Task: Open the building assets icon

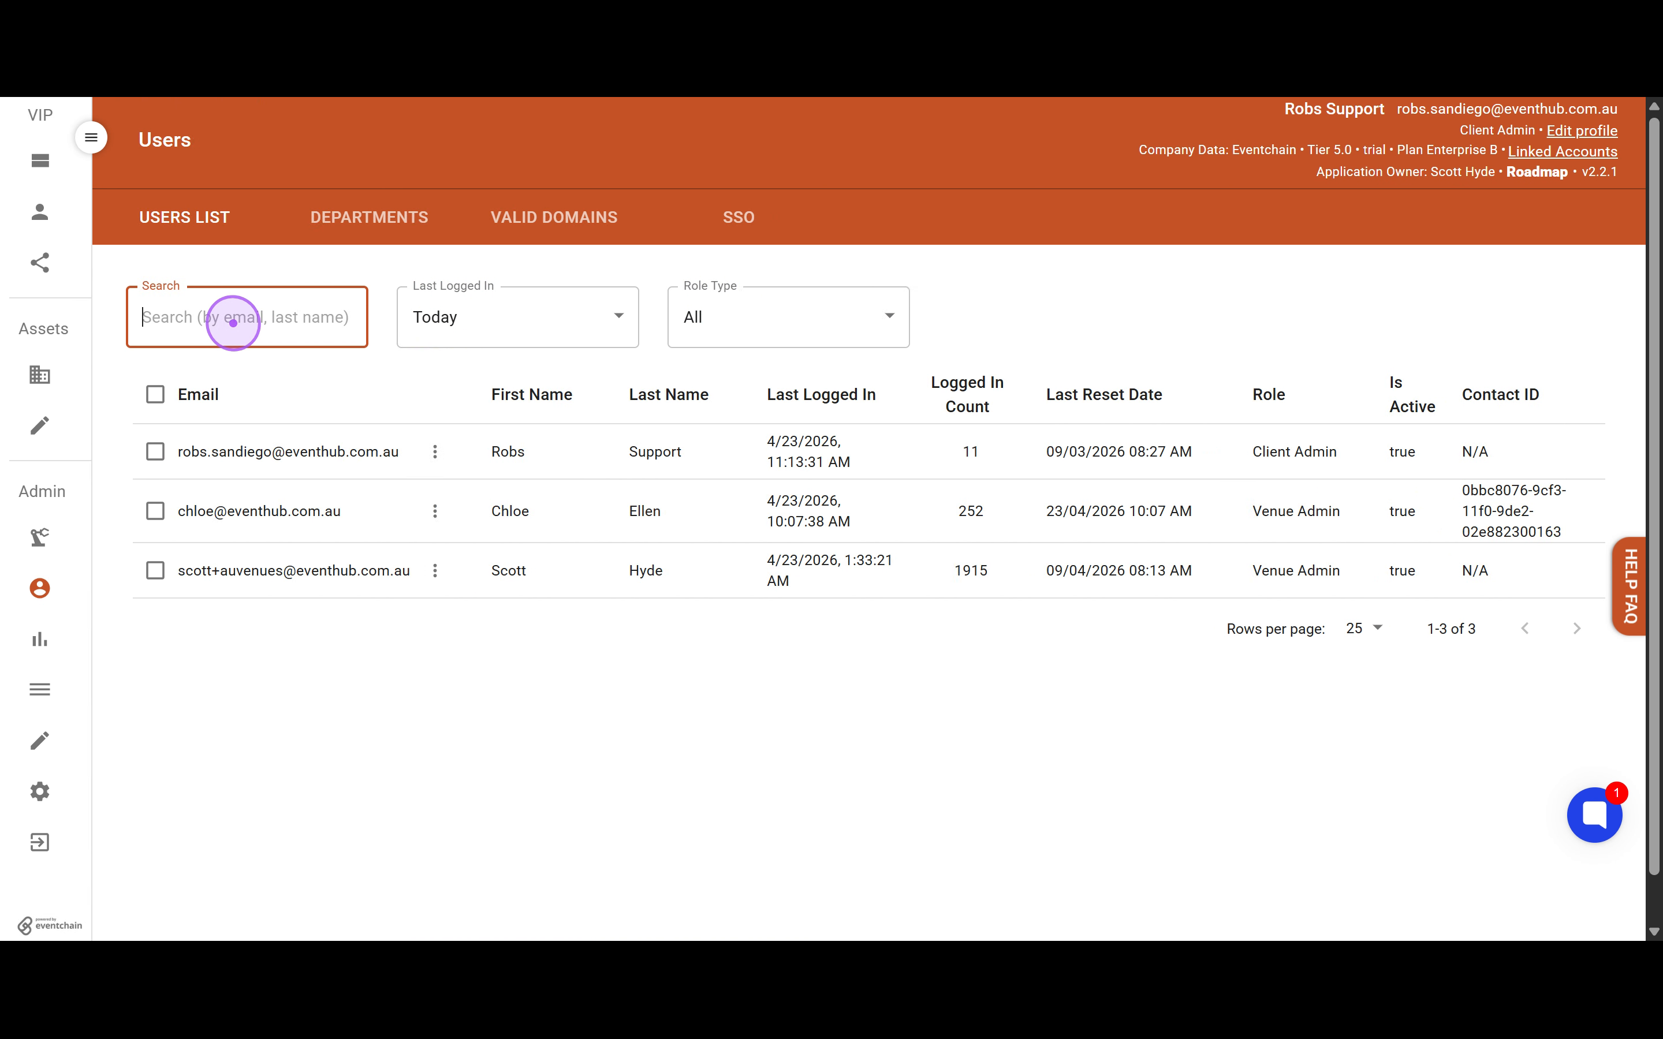Action: (x=40, y=375)
